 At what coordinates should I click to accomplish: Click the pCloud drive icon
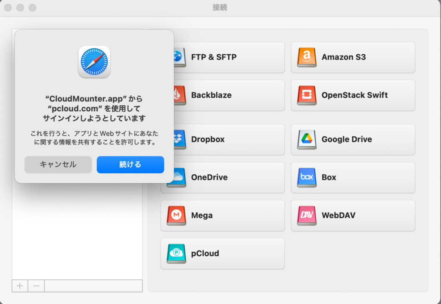(176, 254)
